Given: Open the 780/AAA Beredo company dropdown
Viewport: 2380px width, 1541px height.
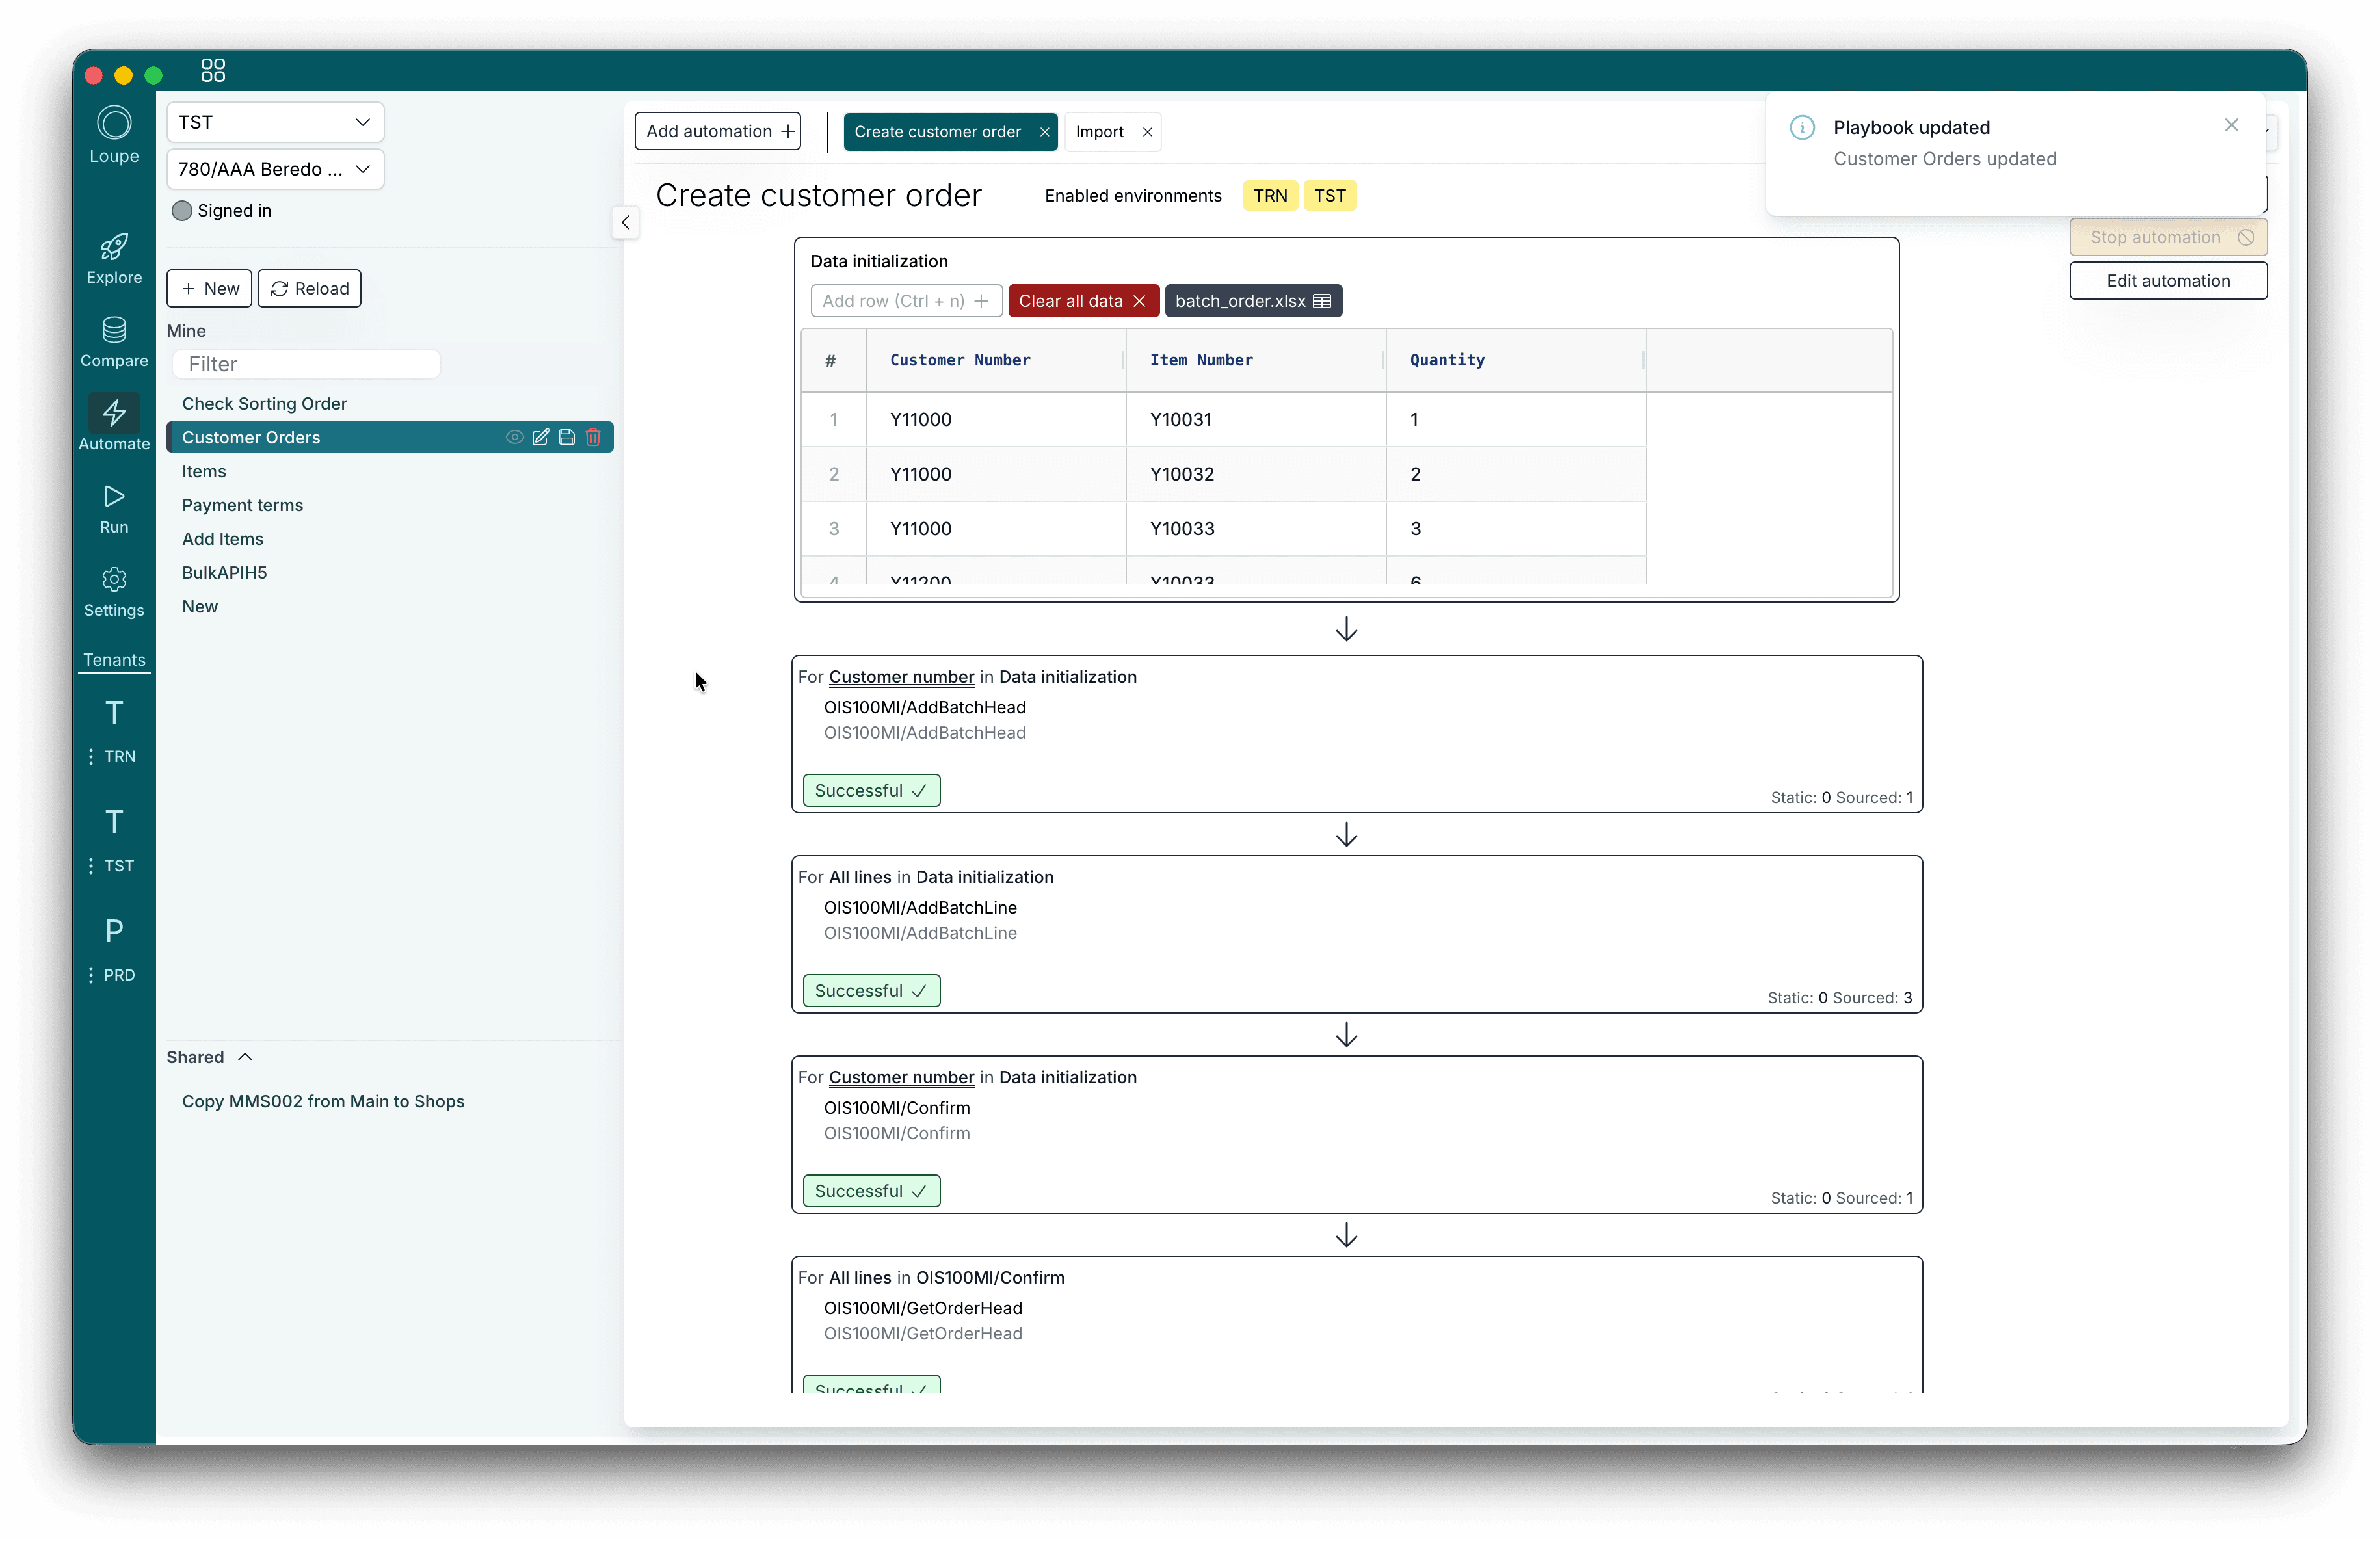Looking at the screenshot, I should click(275, 169).
